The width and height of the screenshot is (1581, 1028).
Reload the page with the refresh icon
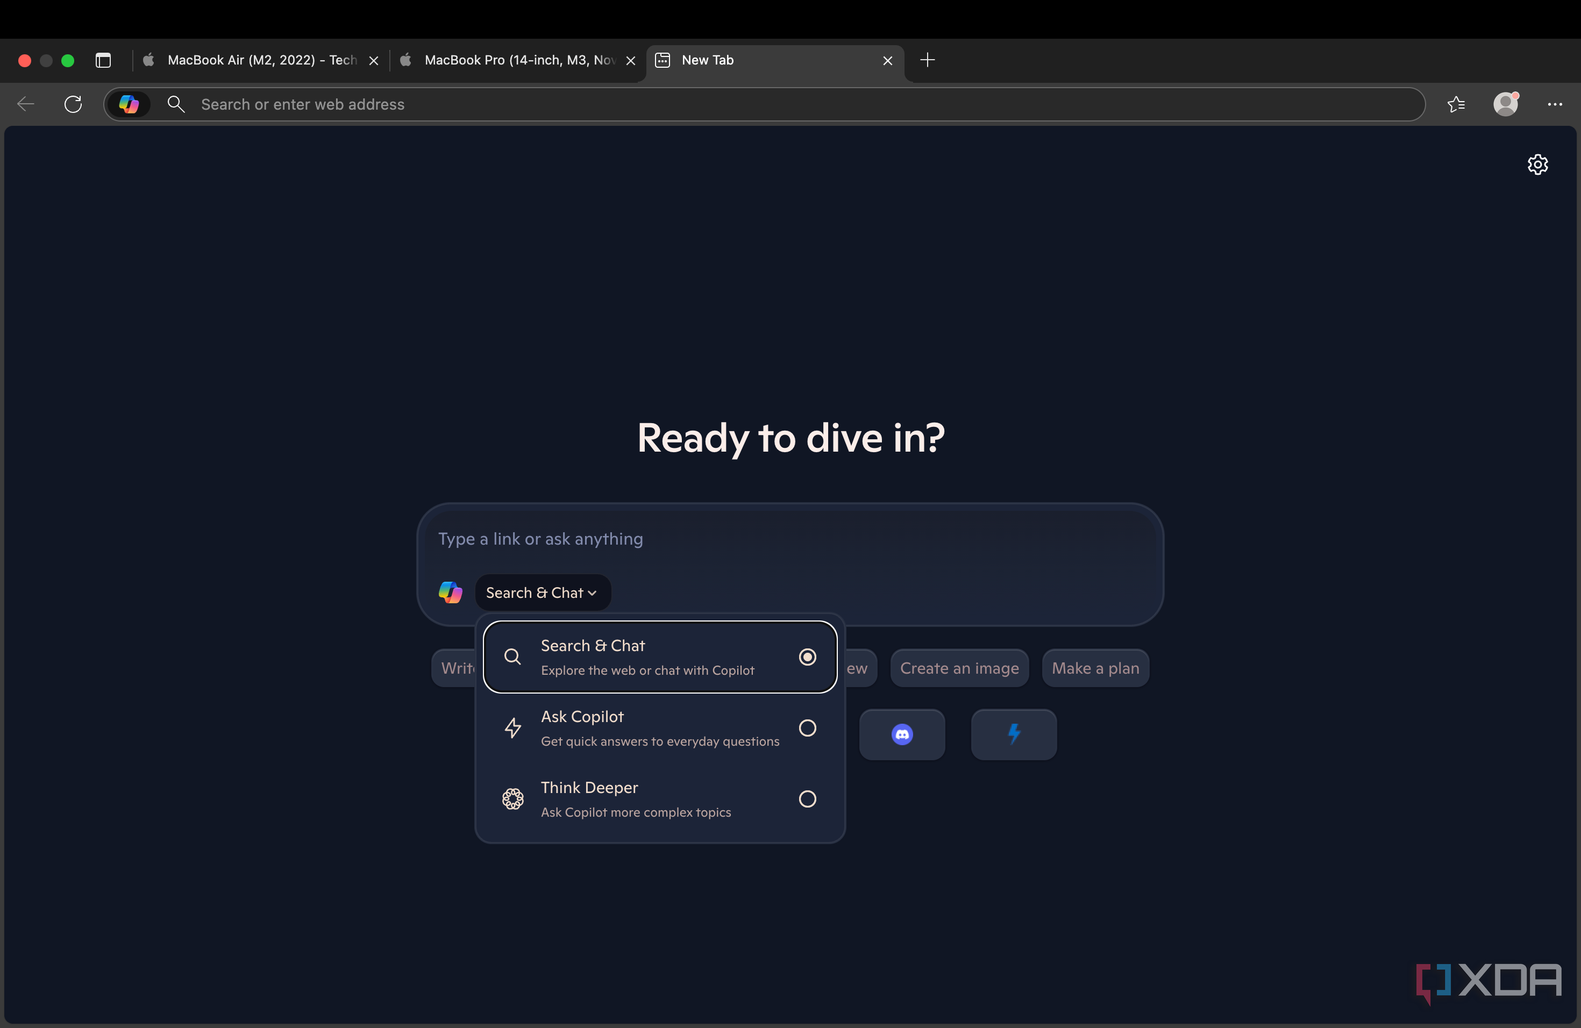click(x=73, y=104)
